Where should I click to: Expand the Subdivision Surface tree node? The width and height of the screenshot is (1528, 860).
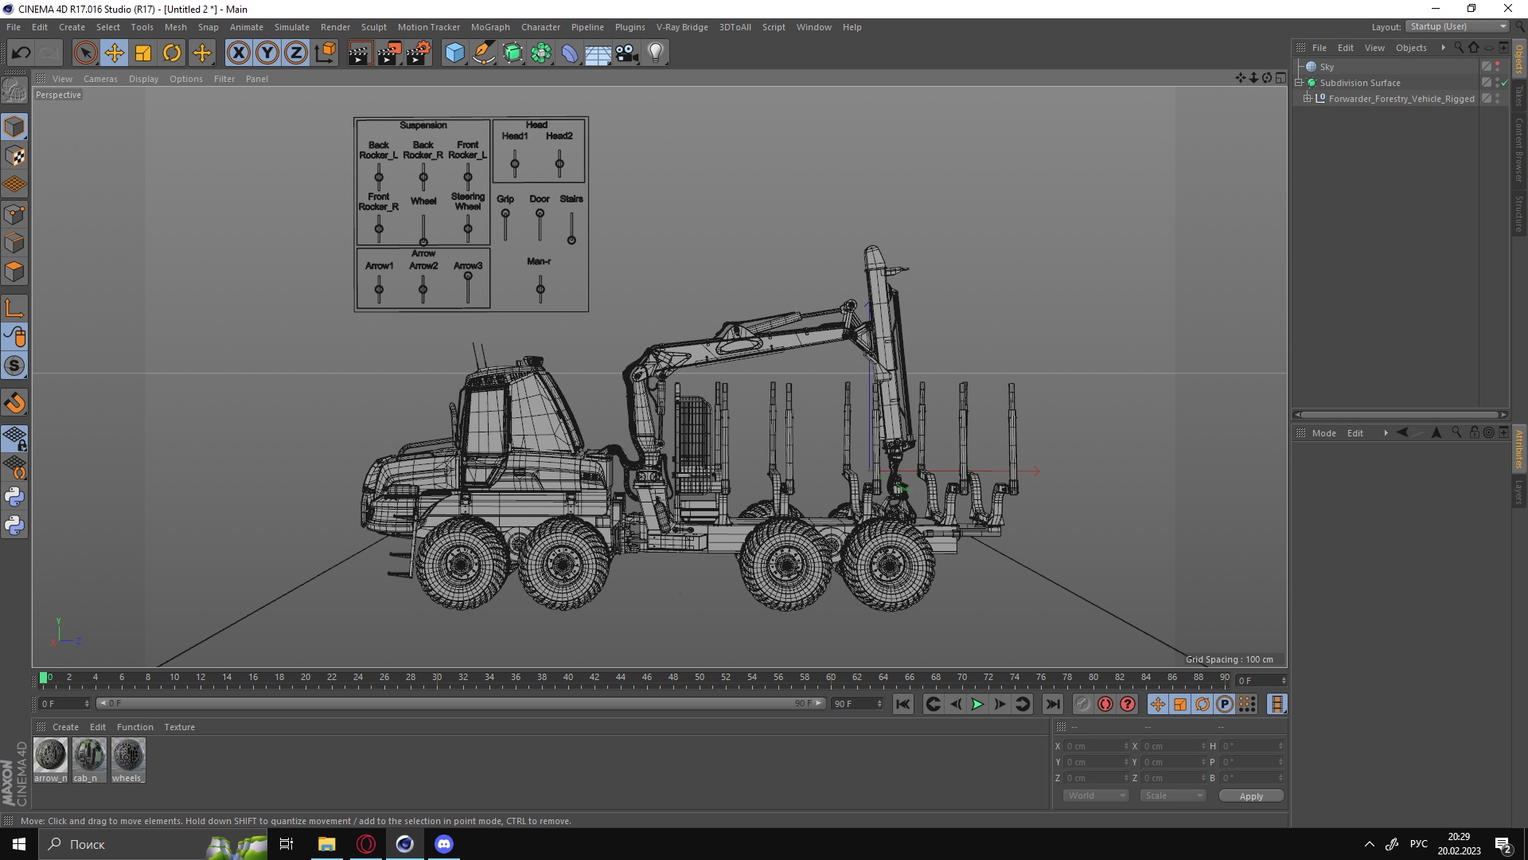pos(1300,83)
